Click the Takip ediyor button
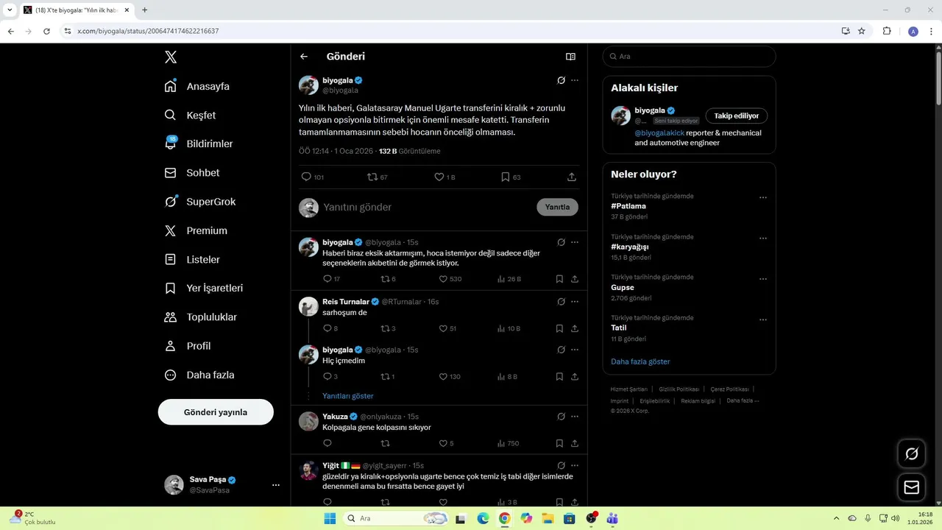The width and height of the screenshot is (942, 530). (736, 116)
